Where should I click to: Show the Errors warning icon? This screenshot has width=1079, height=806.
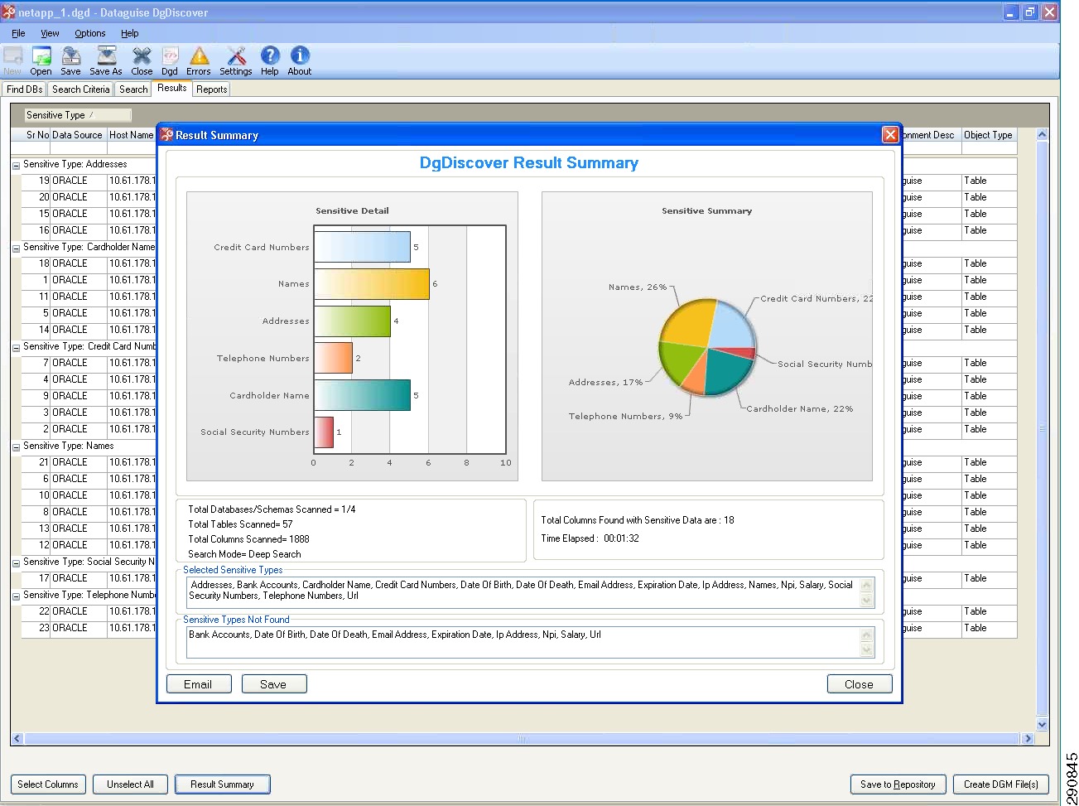point(199,60)
